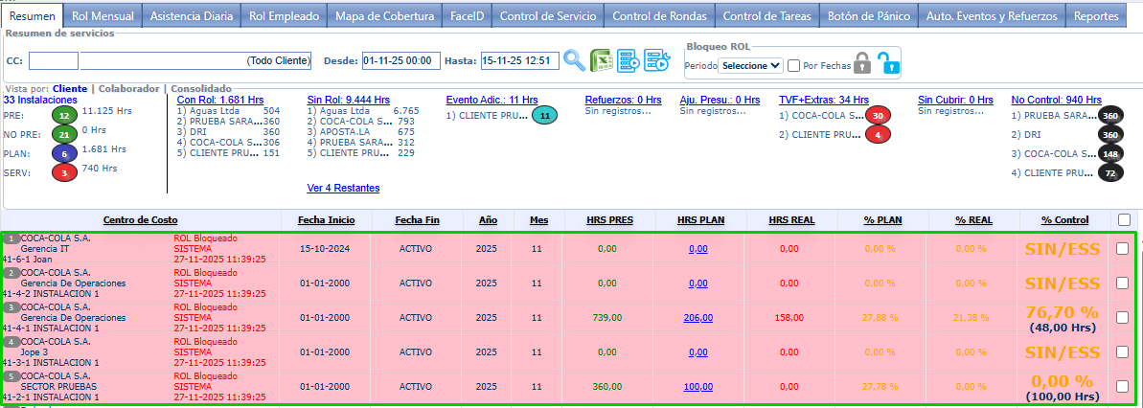Click the magnifying glass search icon

pyautogui.click(x=574, y=60)
